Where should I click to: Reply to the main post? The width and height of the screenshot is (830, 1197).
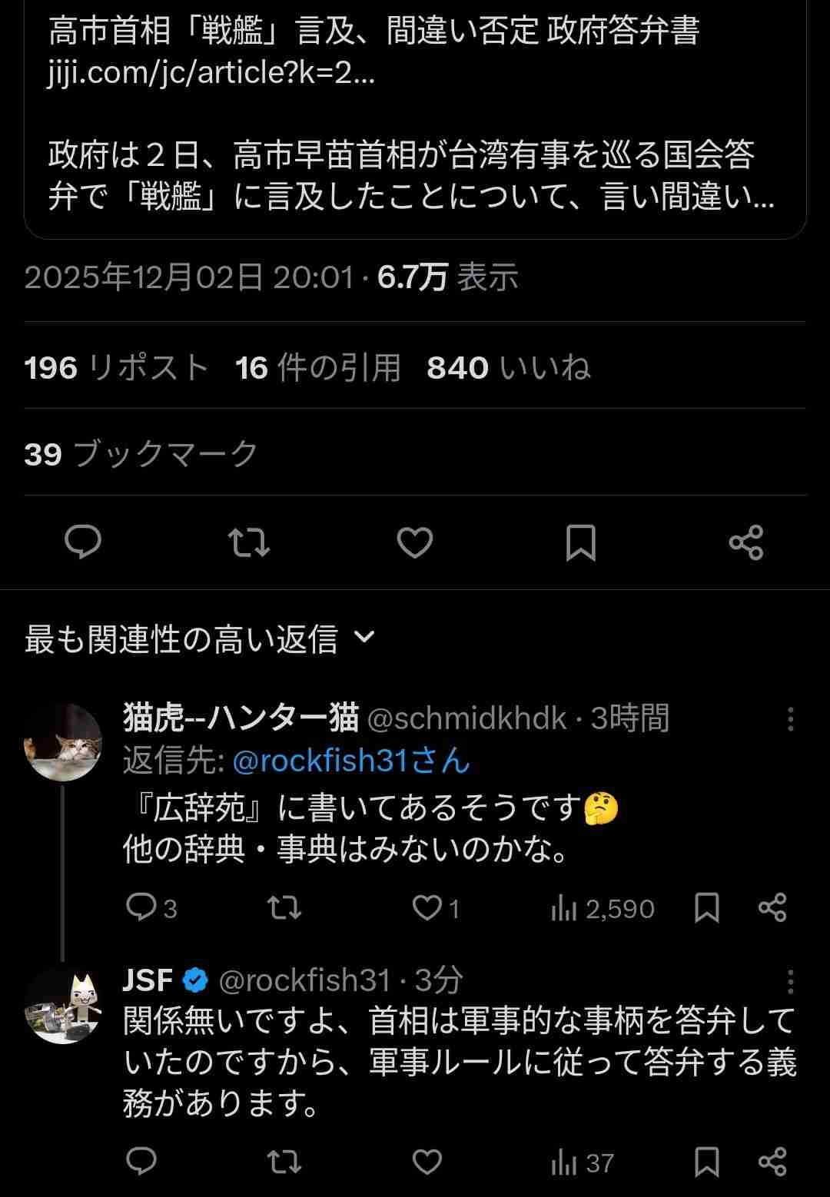pos(83,542)
